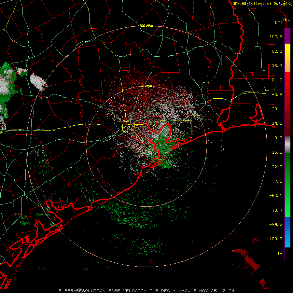The image size is (293, 293).
Task: Click the Super-Resolution Base Velocity caption
Action: (146, 291)
